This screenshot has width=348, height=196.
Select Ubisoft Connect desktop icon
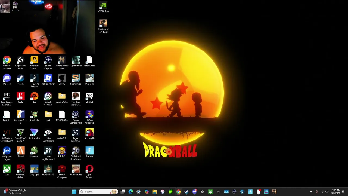point(48,99)
